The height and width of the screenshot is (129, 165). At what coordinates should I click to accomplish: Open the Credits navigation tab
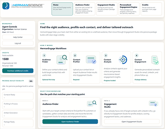(151, 9)
